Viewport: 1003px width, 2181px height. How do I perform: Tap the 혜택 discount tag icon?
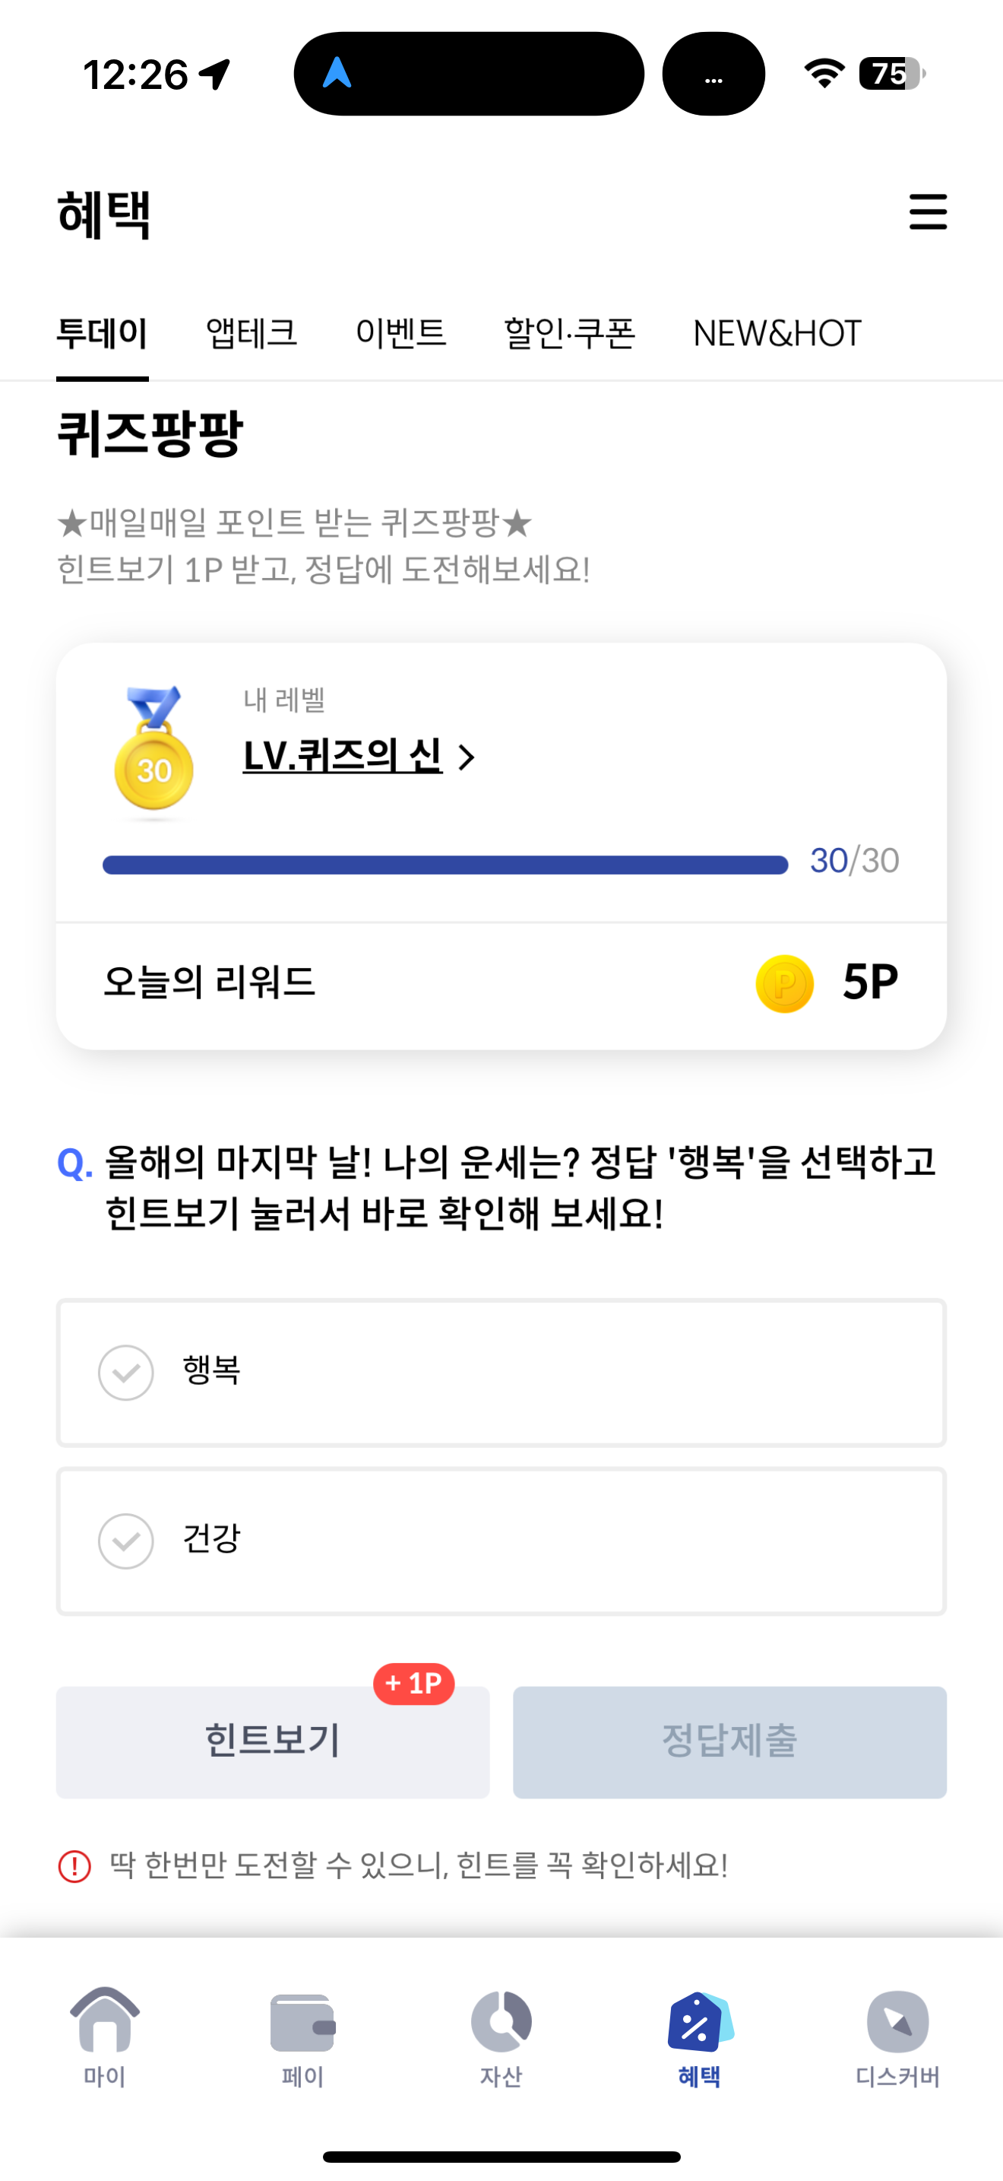tap(699, 2021)
